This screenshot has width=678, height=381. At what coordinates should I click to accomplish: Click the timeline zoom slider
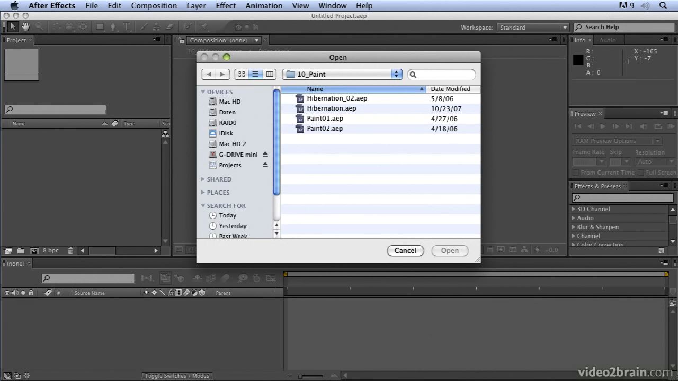[311, 376]
